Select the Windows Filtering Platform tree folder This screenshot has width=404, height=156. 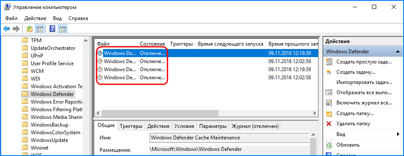(x=56, y=110)
